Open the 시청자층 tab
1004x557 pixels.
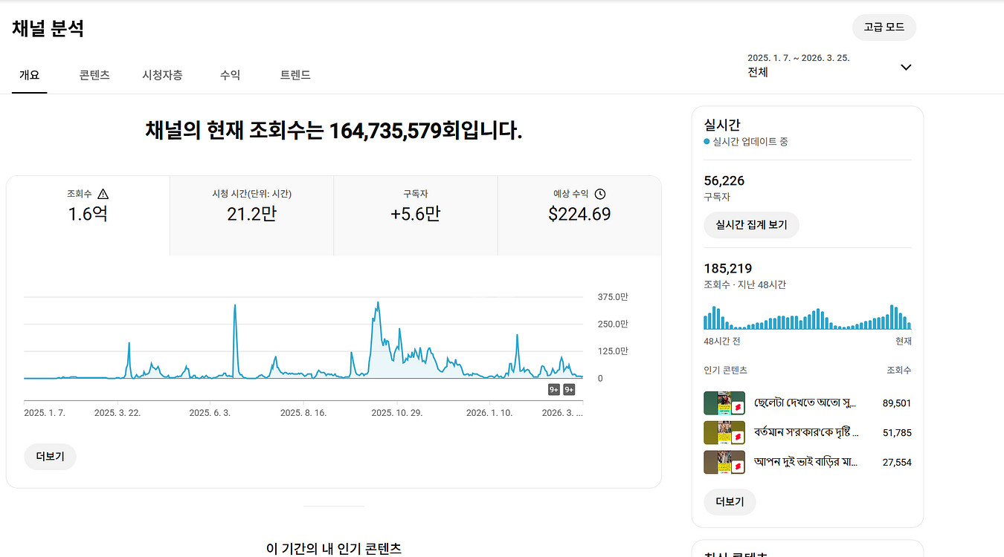tap(162, 75)
